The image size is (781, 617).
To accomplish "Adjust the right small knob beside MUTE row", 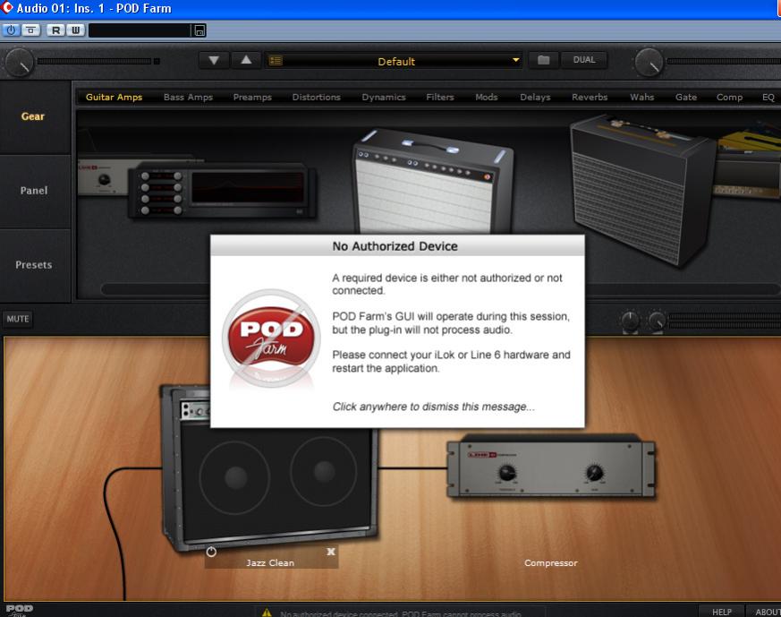I will click(657, 321).
